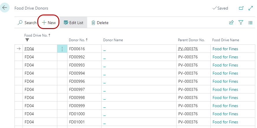Create a new record with New
Screen dimensions: 257x128
[x=49, y=23]
